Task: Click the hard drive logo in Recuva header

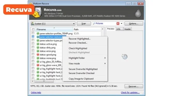Action: pos(37,13)
